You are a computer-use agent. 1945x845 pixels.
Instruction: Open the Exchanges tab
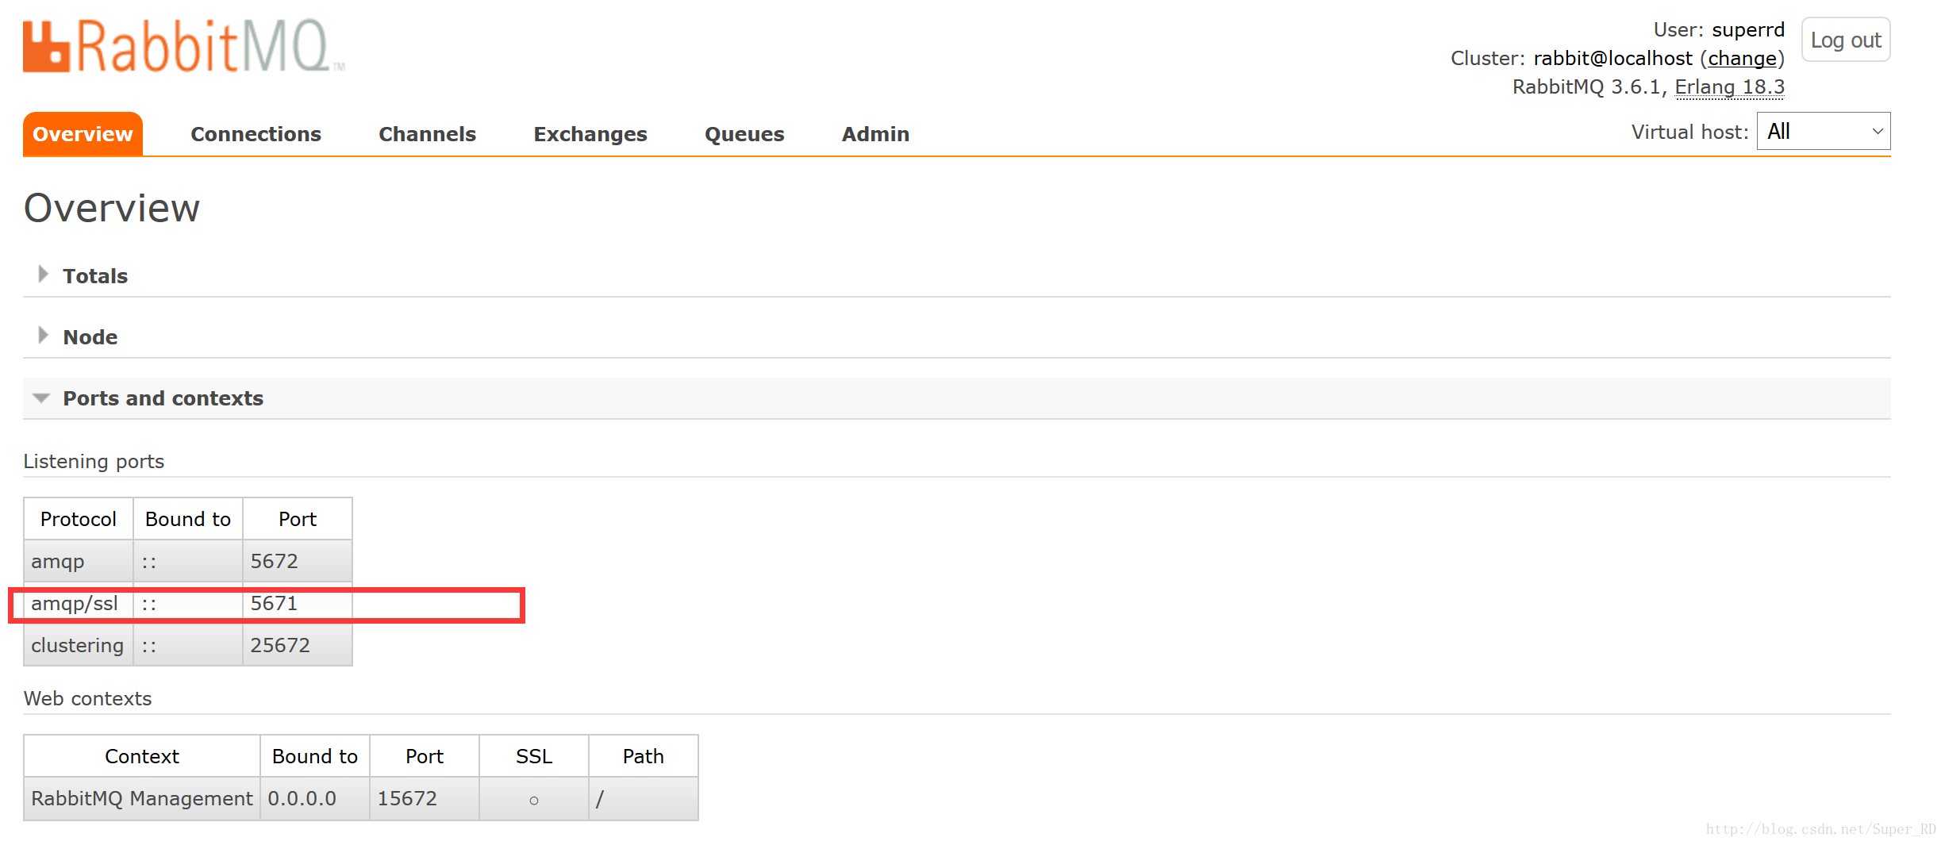click(590, 134)
